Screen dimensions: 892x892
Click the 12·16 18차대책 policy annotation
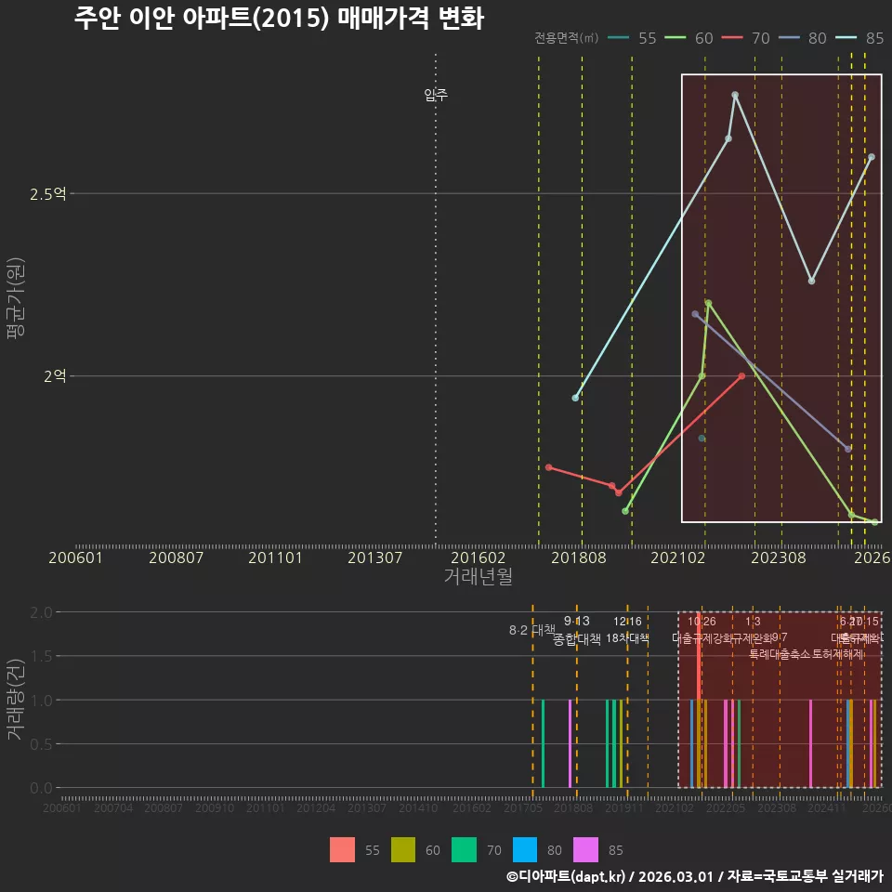[627, 630]
